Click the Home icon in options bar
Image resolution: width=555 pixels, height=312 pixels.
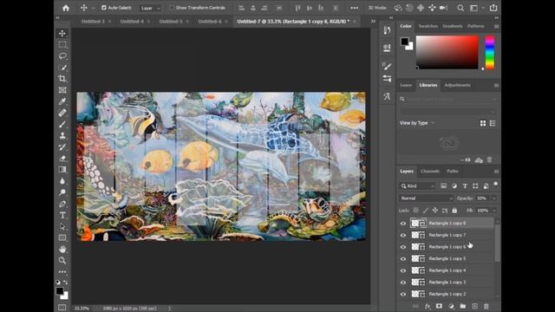pyautogui.click(x=66, y=8)
